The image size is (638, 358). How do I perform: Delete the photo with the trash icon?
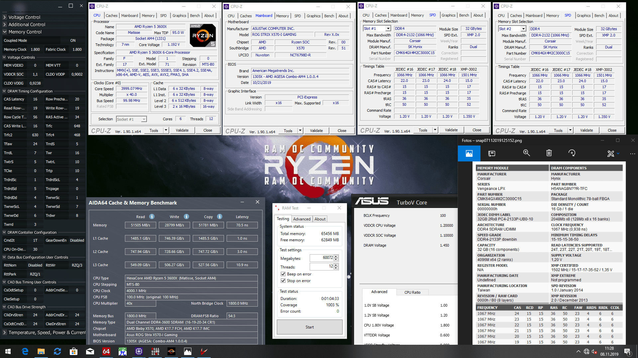(549, 153)
